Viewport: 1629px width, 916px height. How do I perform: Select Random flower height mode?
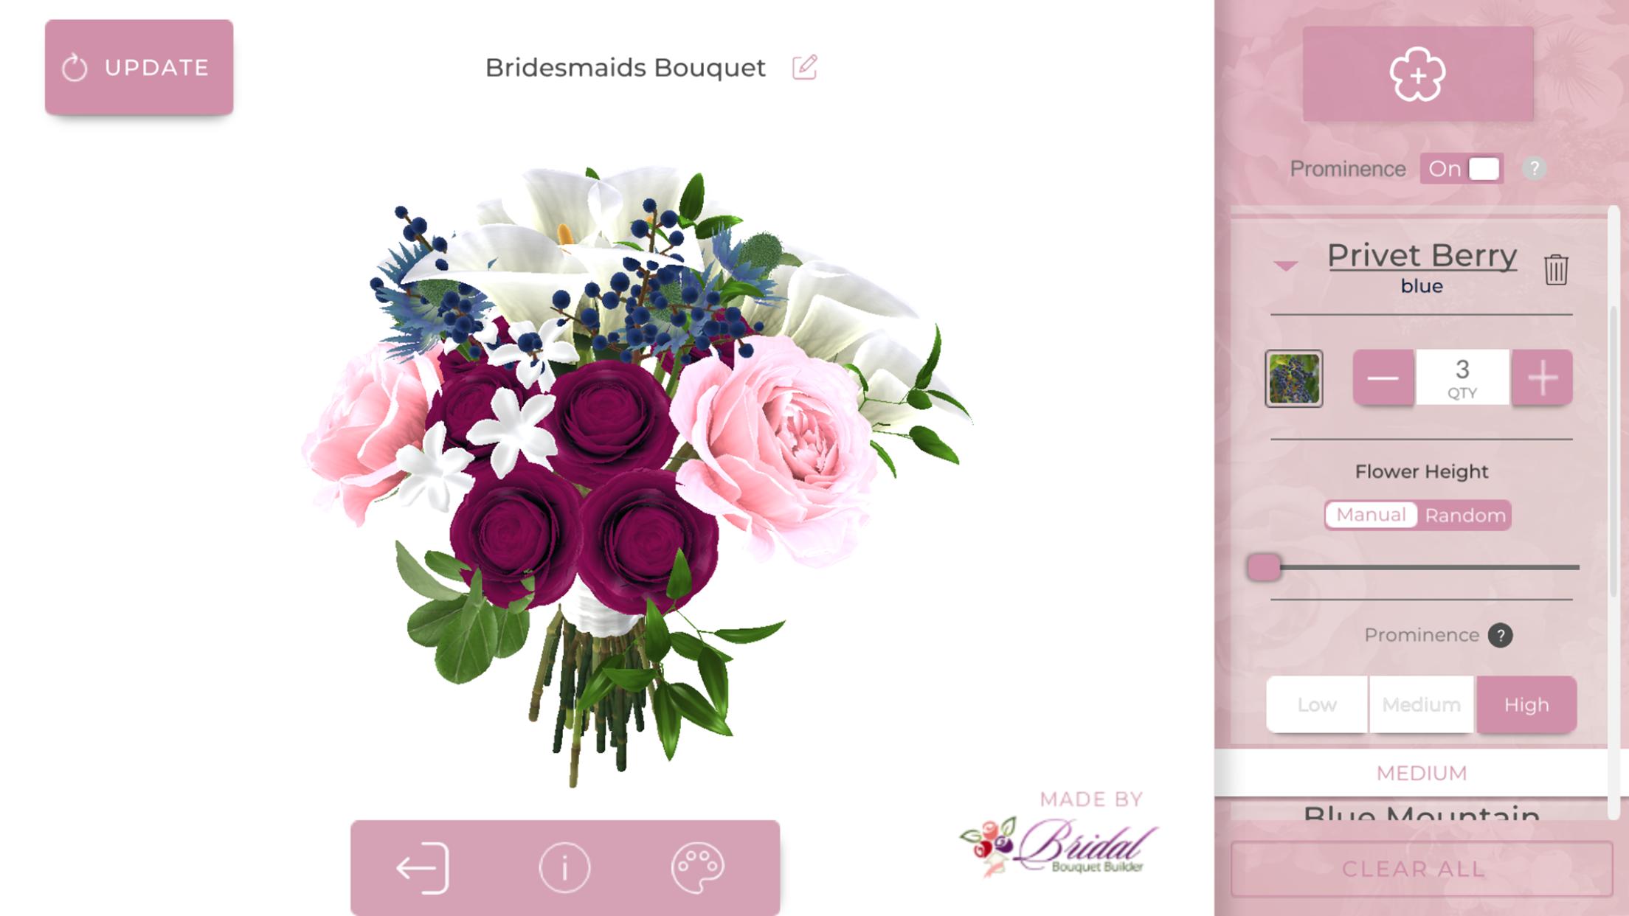pyautogui.click(x=1464, y=516)
